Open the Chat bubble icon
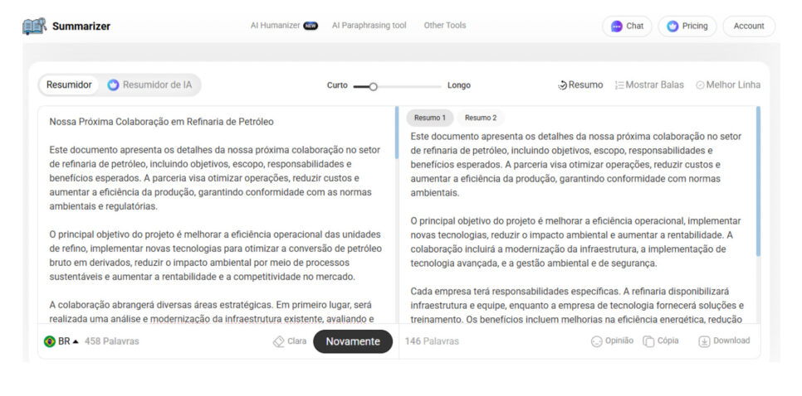The image size is (802, 396). pos(617,26)
